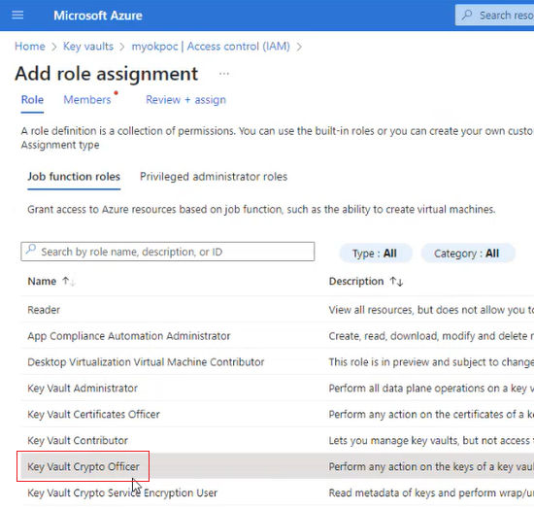The image size is (534, 508).
Task: Select the Key Vault Crypto Officer role
Action: pyautogui.click(x=83, y=466)
